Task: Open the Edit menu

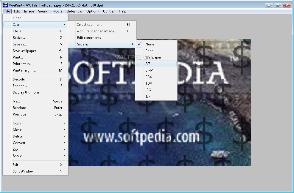Action: 17,11
